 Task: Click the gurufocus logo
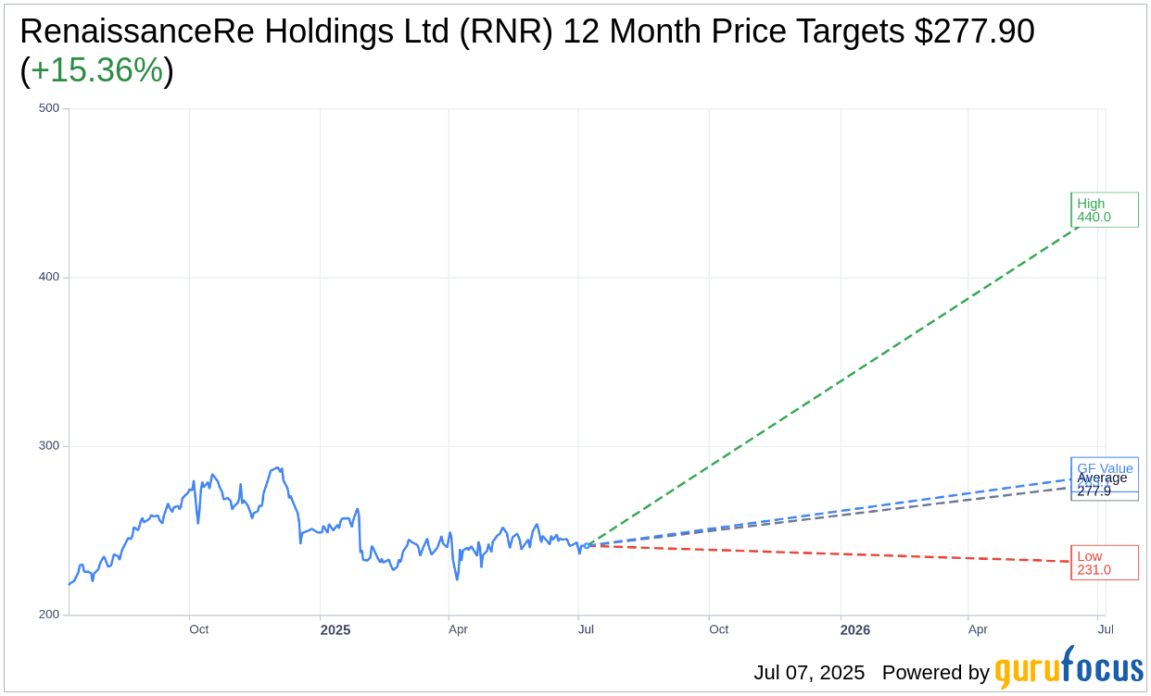tap(1069, 668)
